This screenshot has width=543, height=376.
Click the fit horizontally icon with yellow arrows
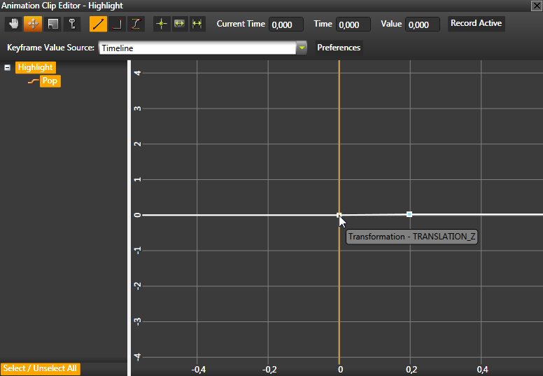180,24
